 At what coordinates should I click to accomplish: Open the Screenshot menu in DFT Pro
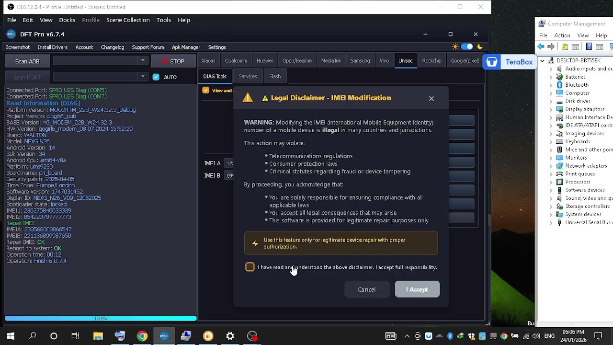click(x=18, y=47)
